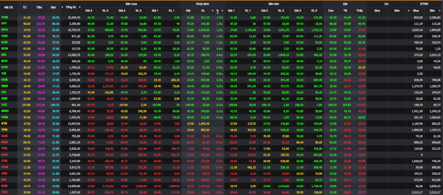Open the STB stock symbol

tap(4, 123)
